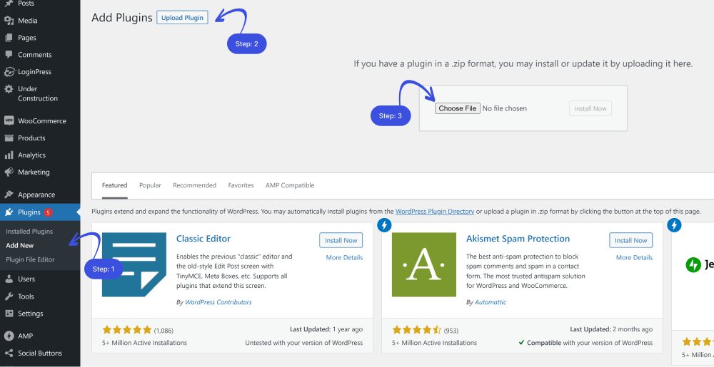The width and height of the screenshot is (714, 367).
Task: Click 'Last Updated: 1 year ago' text
Action: click(x=326, y=329)
